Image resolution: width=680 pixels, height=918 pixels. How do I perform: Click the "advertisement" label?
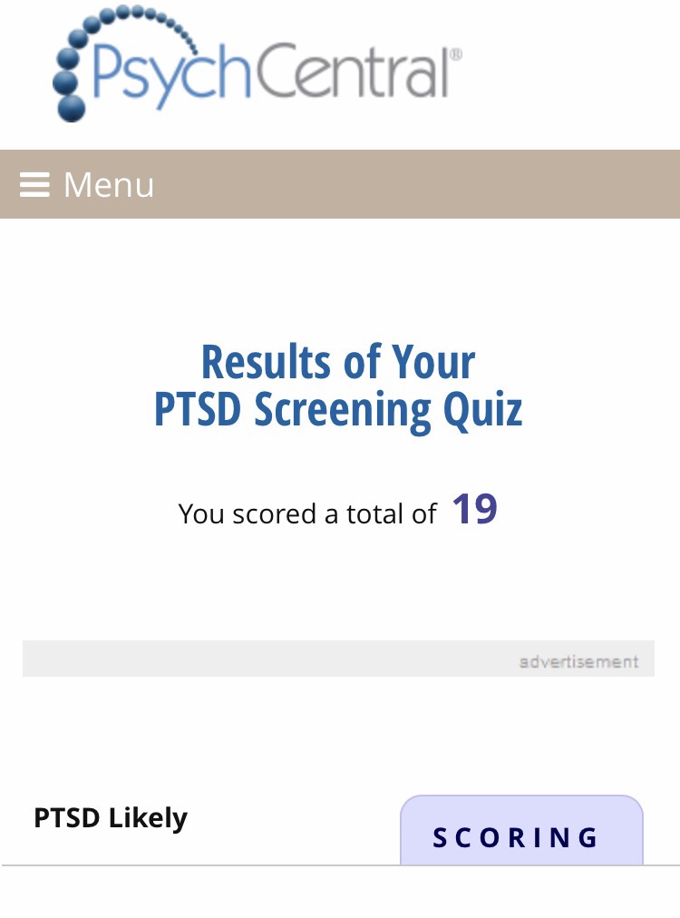(578, 661)
